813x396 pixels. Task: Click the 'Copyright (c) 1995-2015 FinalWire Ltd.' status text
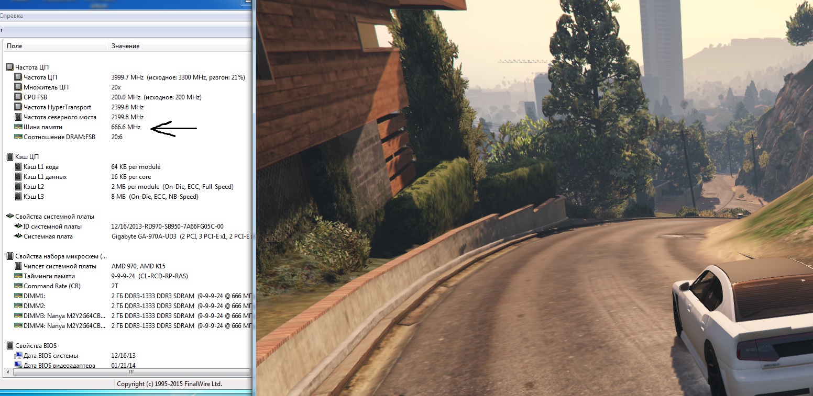(x=169, y=384)
